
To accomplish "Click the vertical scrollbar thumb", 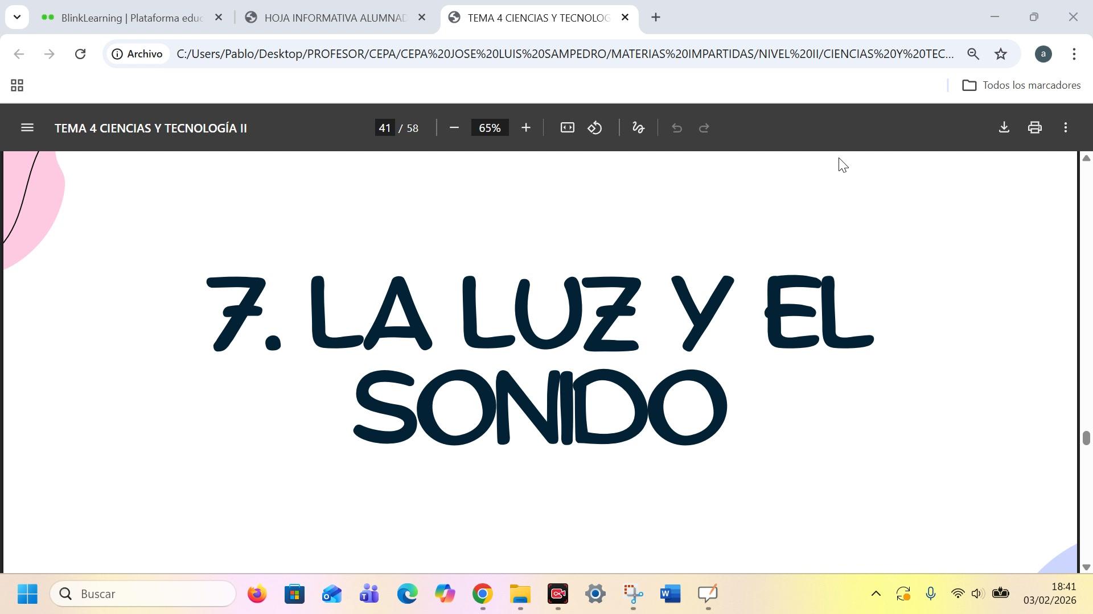I will tap(1086, 438).
